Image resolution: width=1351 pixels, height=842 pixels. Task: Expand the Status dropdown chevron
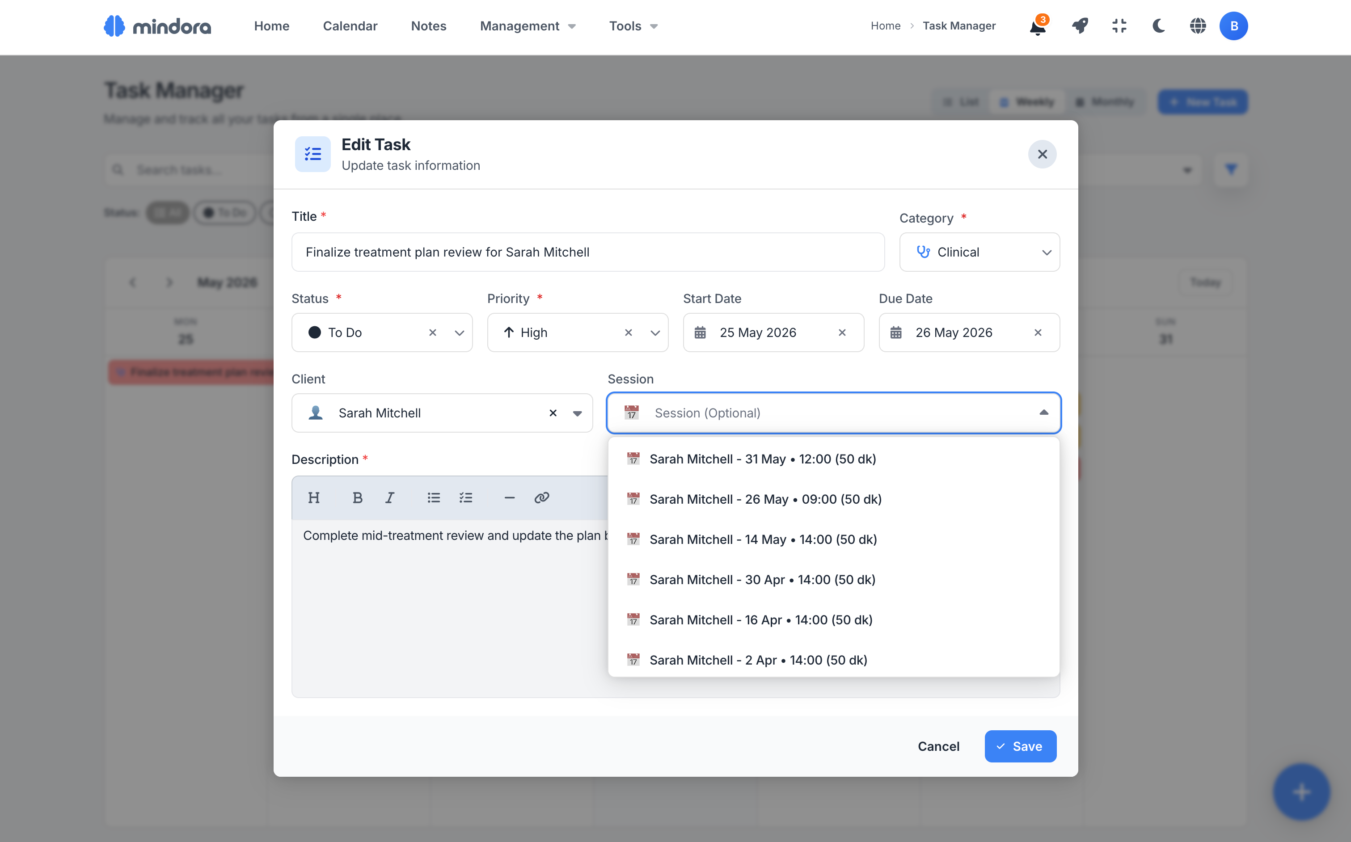460,333
